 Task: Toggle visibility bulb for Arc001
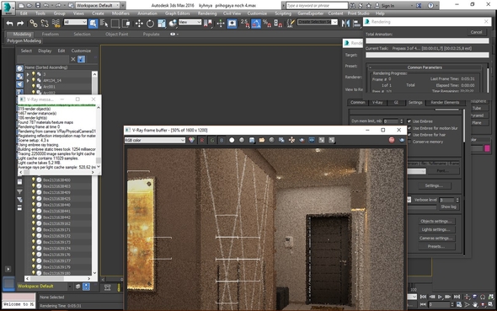pyautogui.click(x=34, y=86)
